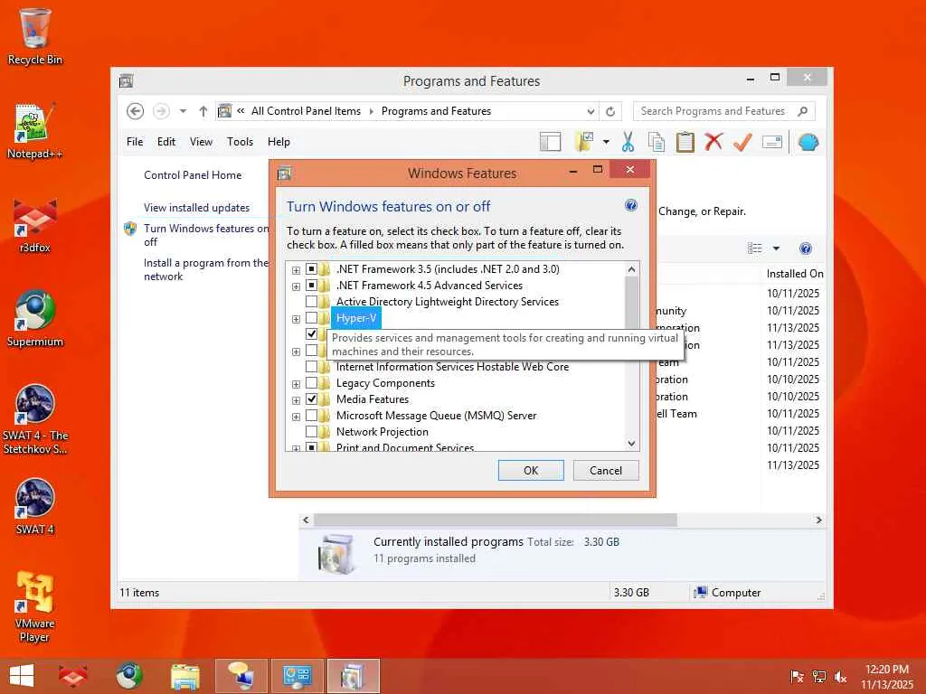This screenshot has width=926, height=694.
Task: Click the search magnifier icon
Action: tap(803, 111)
